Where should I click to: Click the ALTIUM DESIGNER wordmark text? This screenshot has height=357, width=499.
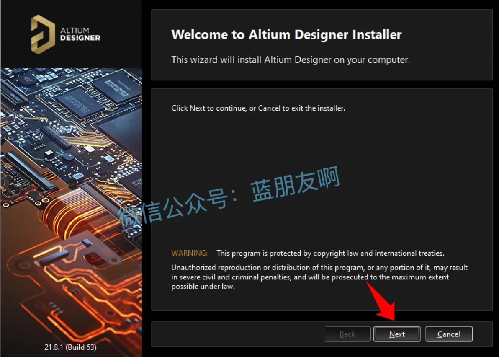tap(80, 34)
